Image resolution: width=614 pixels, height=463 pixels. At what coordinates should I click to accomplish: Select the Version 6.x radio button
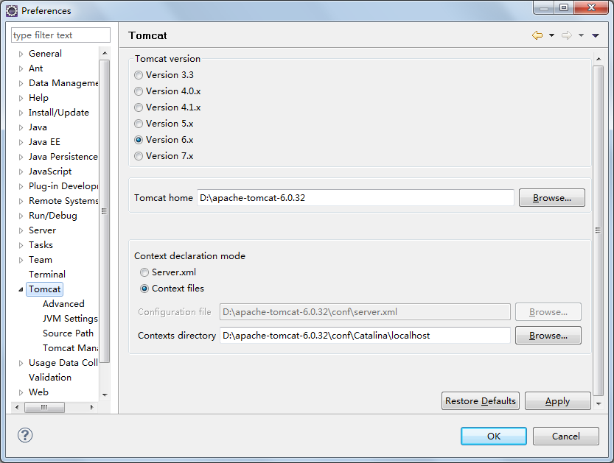139,140
